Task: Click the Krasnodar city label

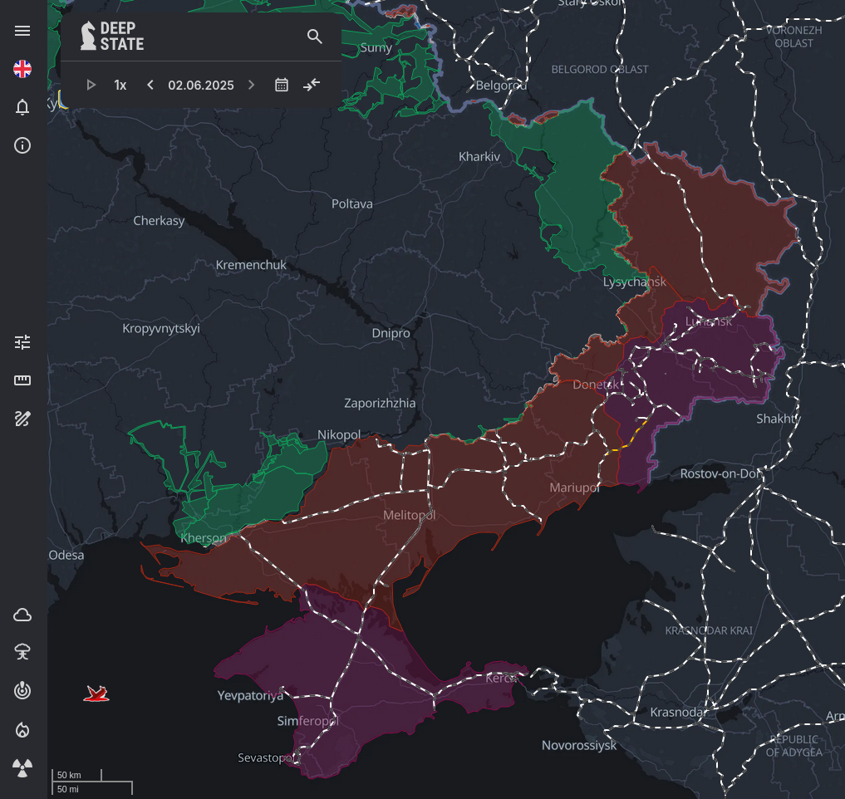Action: 677,713
